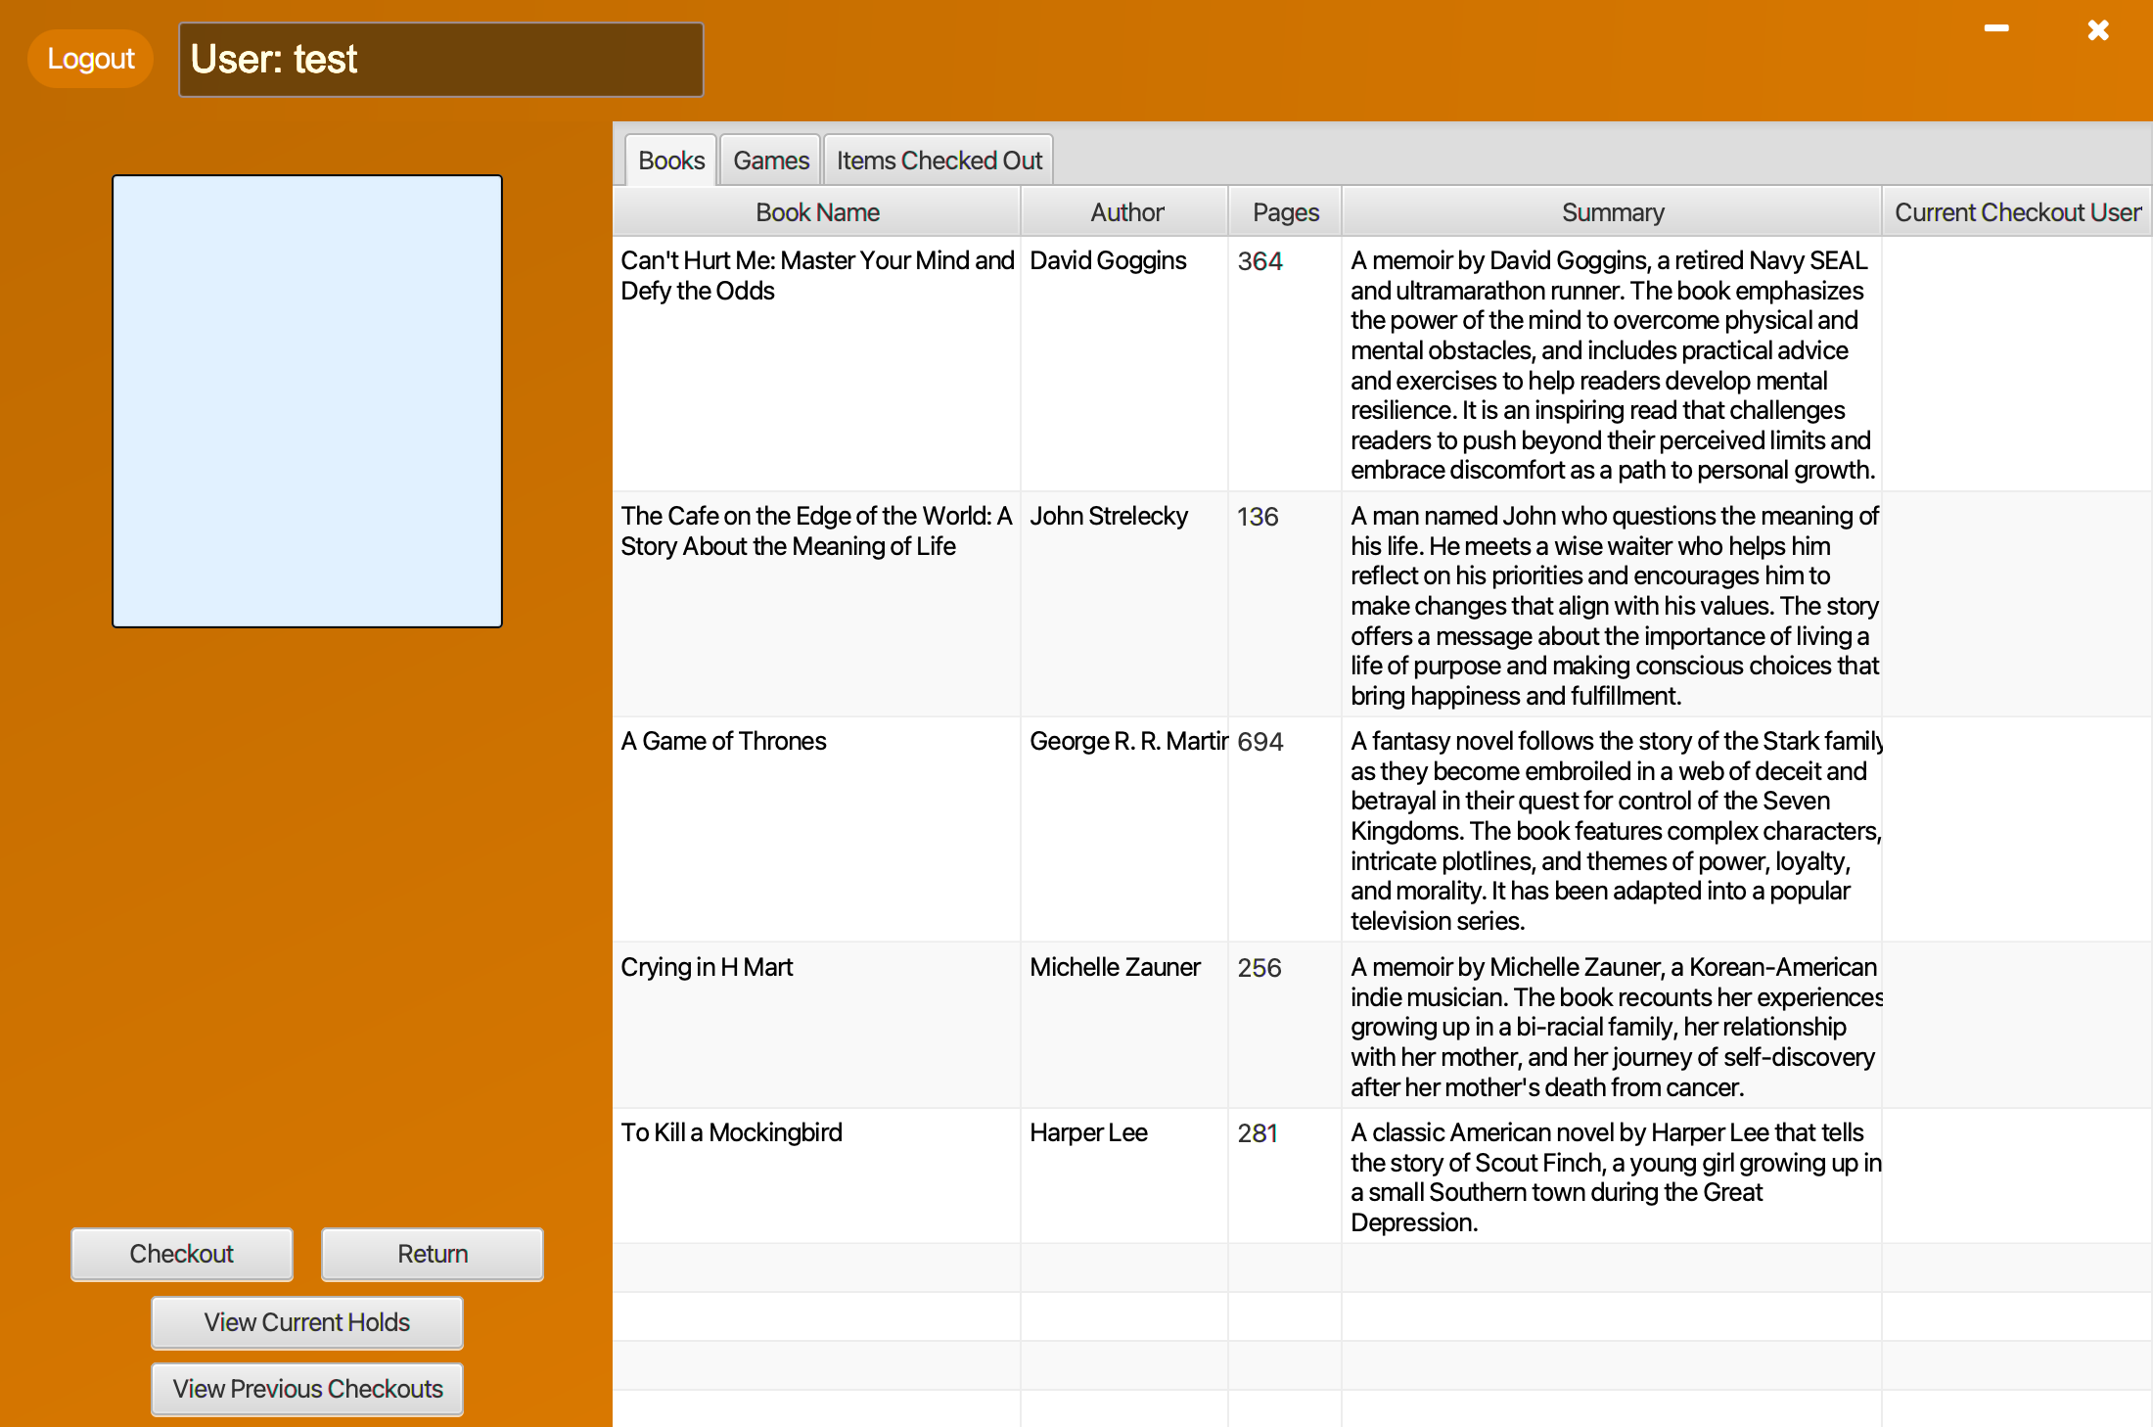Click the Checkout button
This screenshot has height=1427, width=2153.
[180, 1254]
